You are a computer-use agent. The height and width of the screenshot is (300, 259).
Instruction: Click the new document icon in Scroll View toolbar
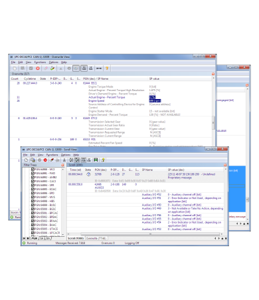pos(26,160)
